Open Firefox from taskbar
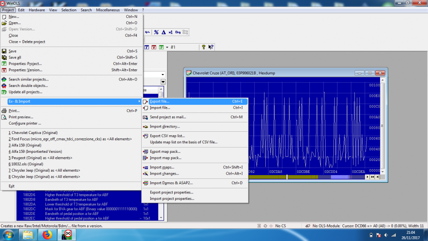 (47, 235)
